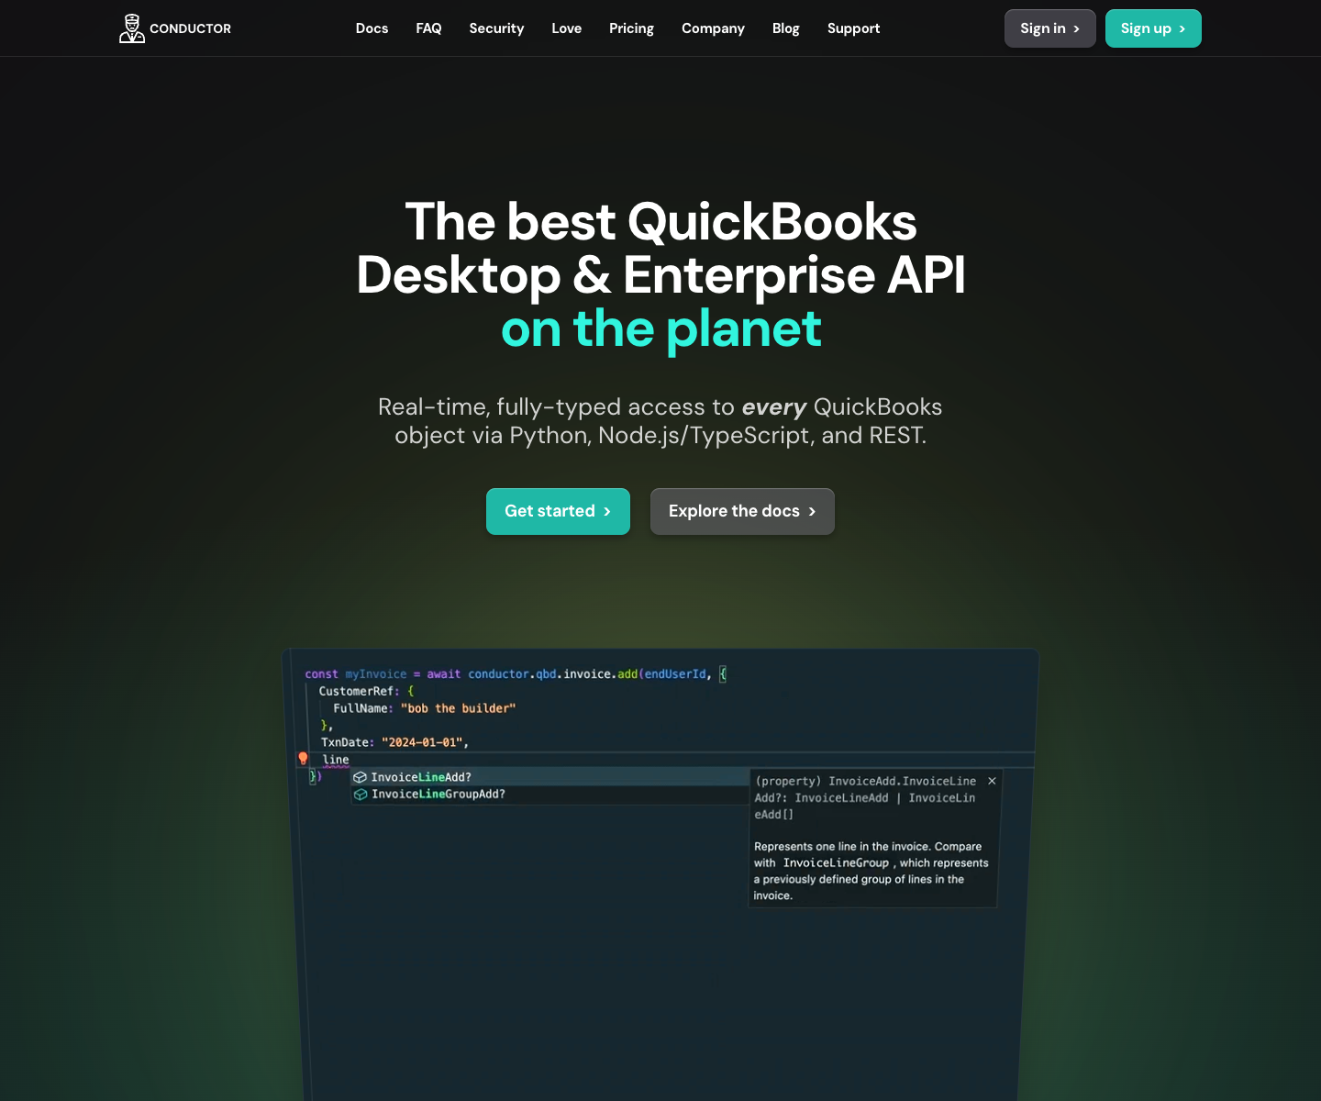Click cube icon beside InvoiceLineAdd?
Viewport: 1321px width, 1101px height.
click(361, 777)
